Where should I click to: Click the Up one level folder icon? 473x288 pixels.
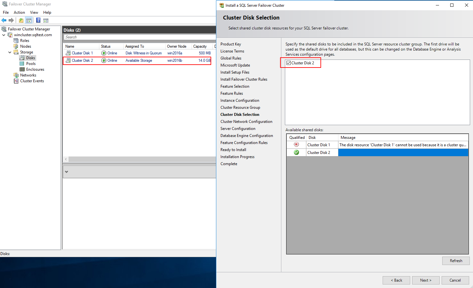pyautogui.click(x=21, y=20)
